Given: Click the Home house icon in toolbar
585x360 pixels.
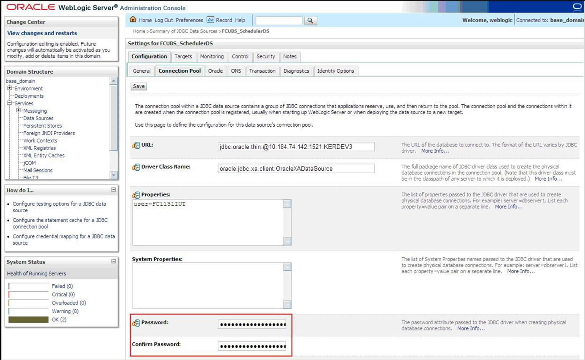Looking at the screenshot, I should 133,20.
